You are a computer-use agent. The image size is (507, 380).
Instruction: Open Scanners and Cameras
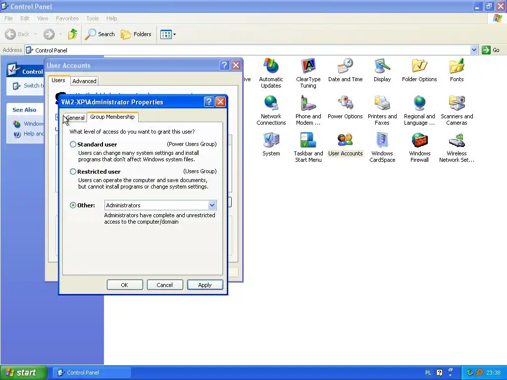[x=456, y=110]
